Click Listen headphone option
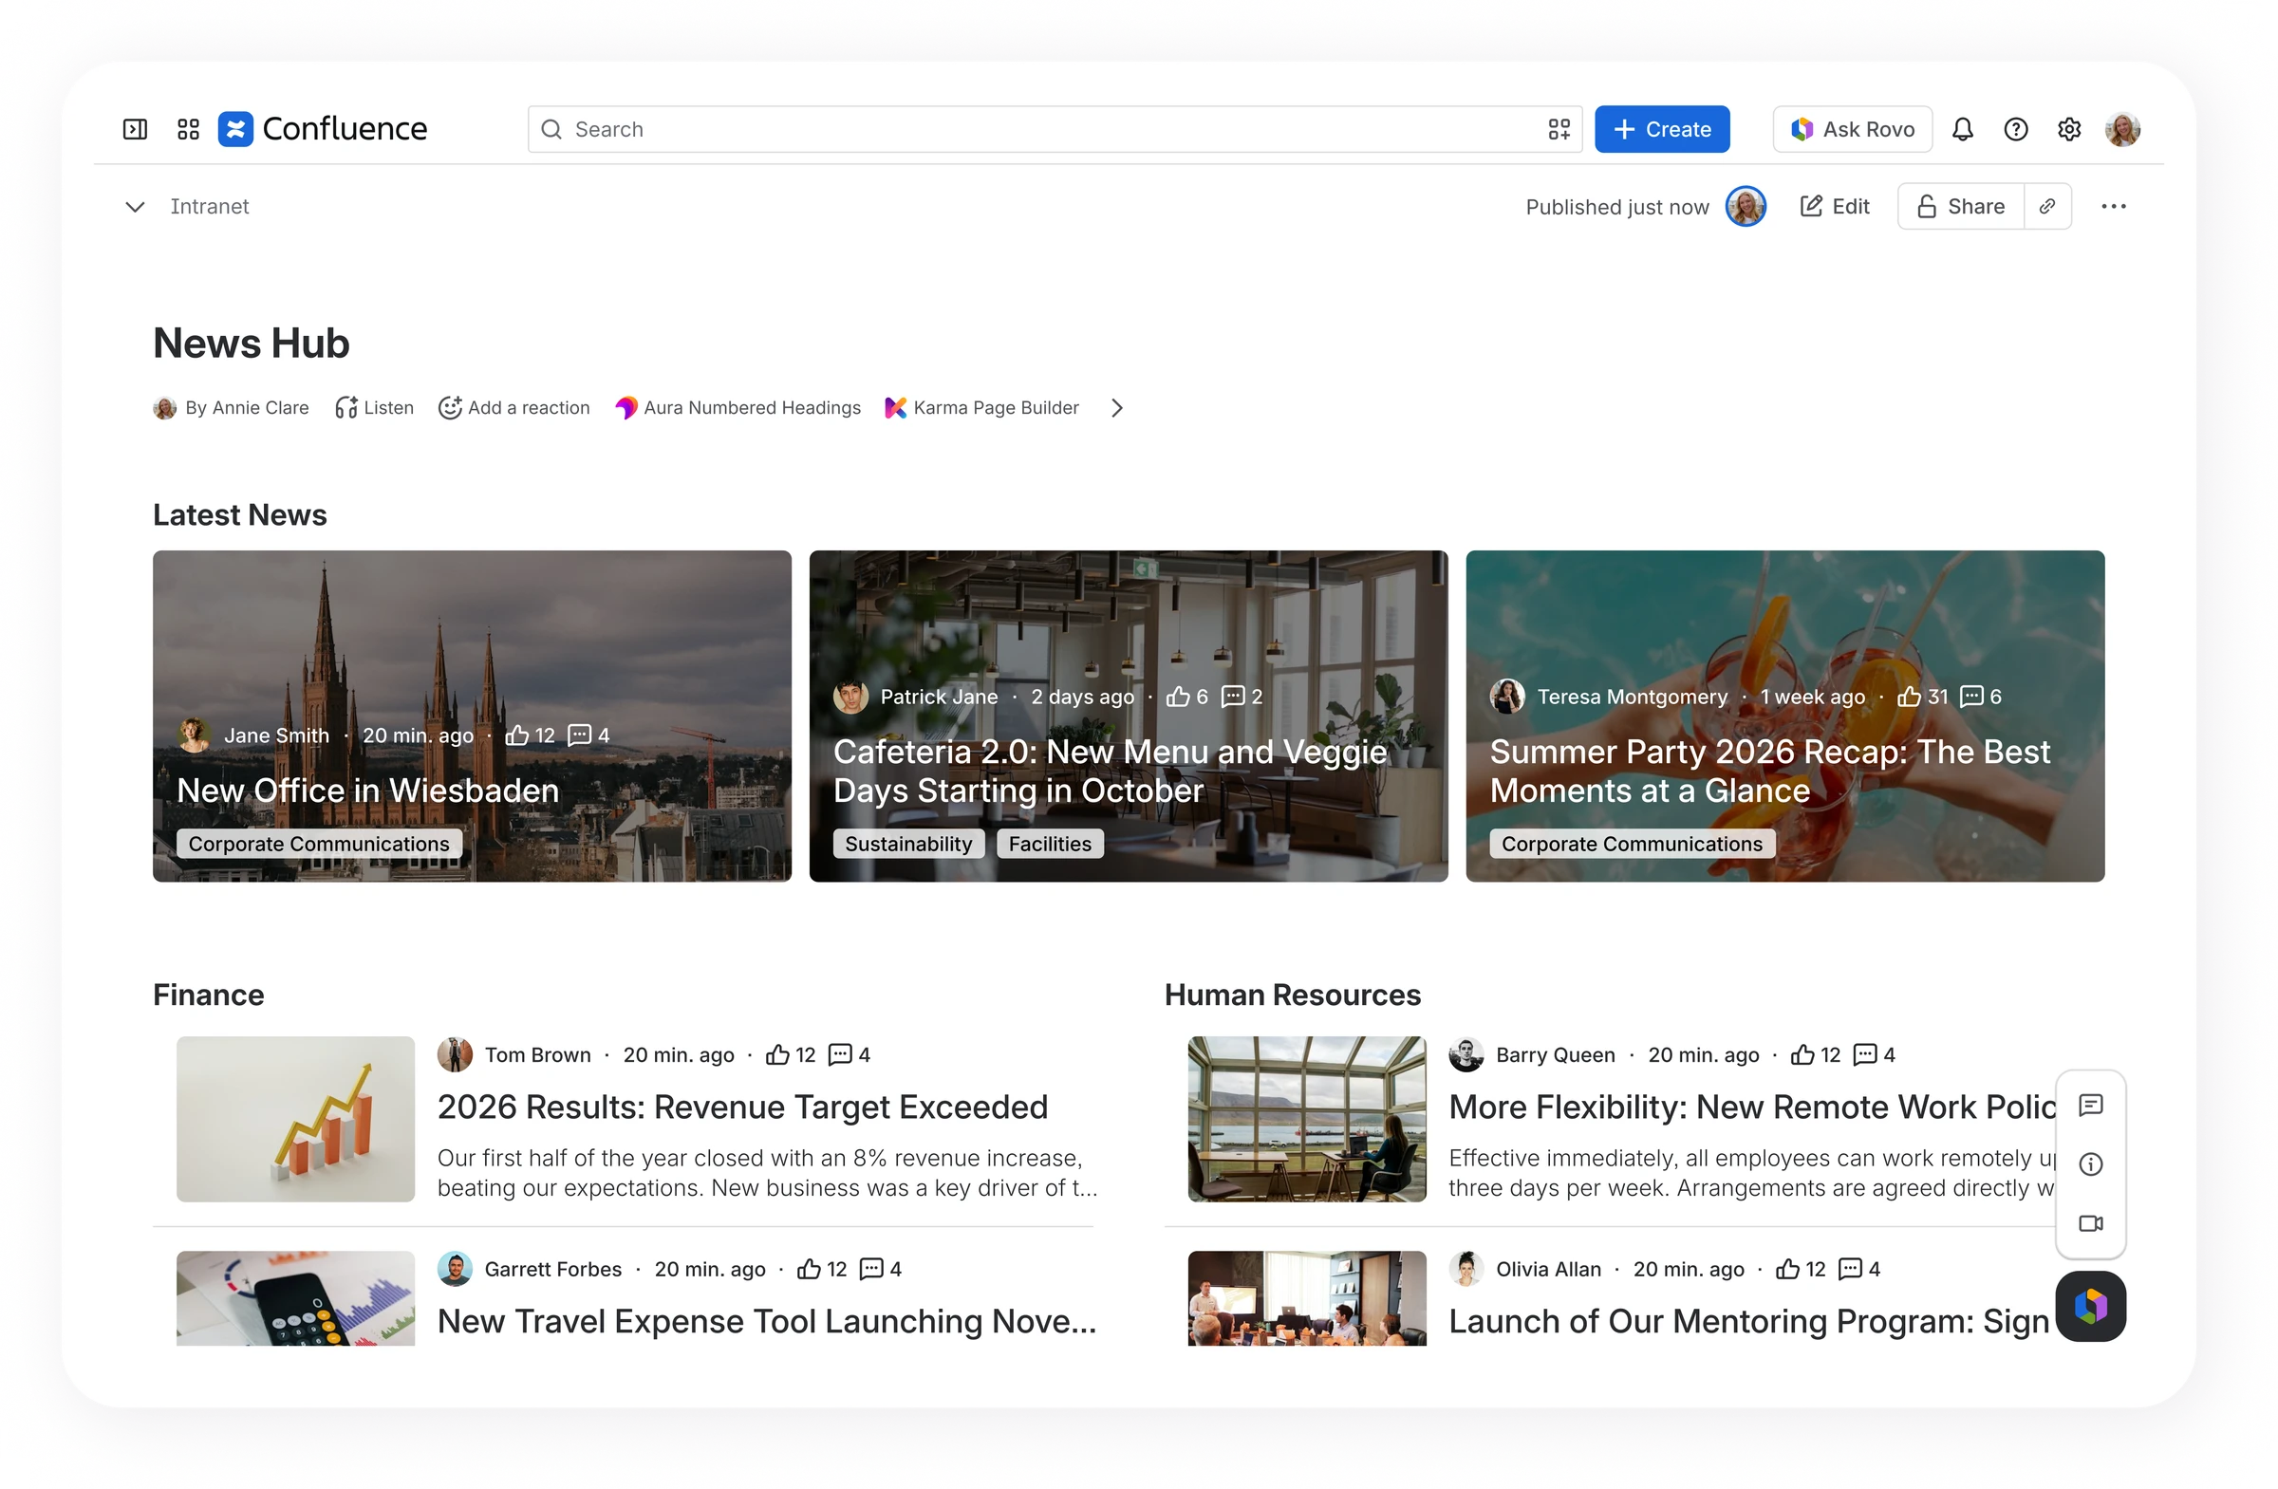The height and width of the screenshot is (1489, 2278). coord(374,408)
